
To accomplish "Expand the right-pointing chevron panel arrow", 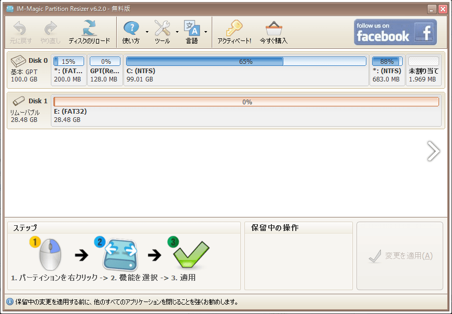I will (x=433, y=151).
